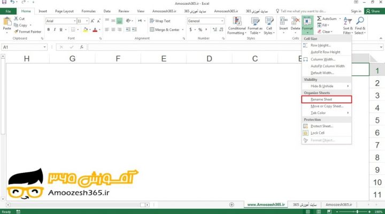The image size is (385, 214).
Task: Open the General number format dropdown
Action: (x=222, y=21)
